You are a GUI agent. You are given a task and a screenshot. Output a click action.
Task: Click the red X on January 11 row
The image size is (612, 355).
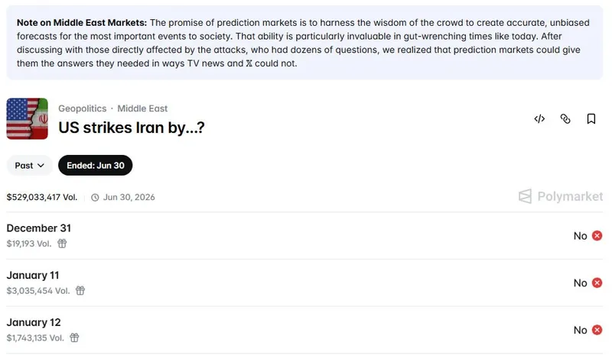[597, 283]
